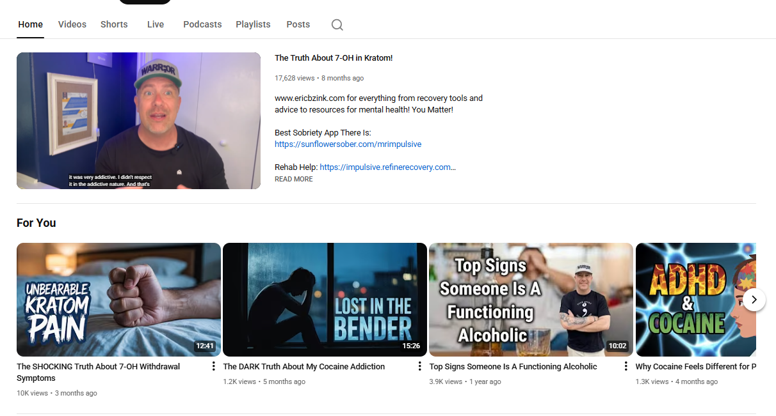Expand description with READ MORE
This screenshot has height=416, width=776.
point(294,180)
